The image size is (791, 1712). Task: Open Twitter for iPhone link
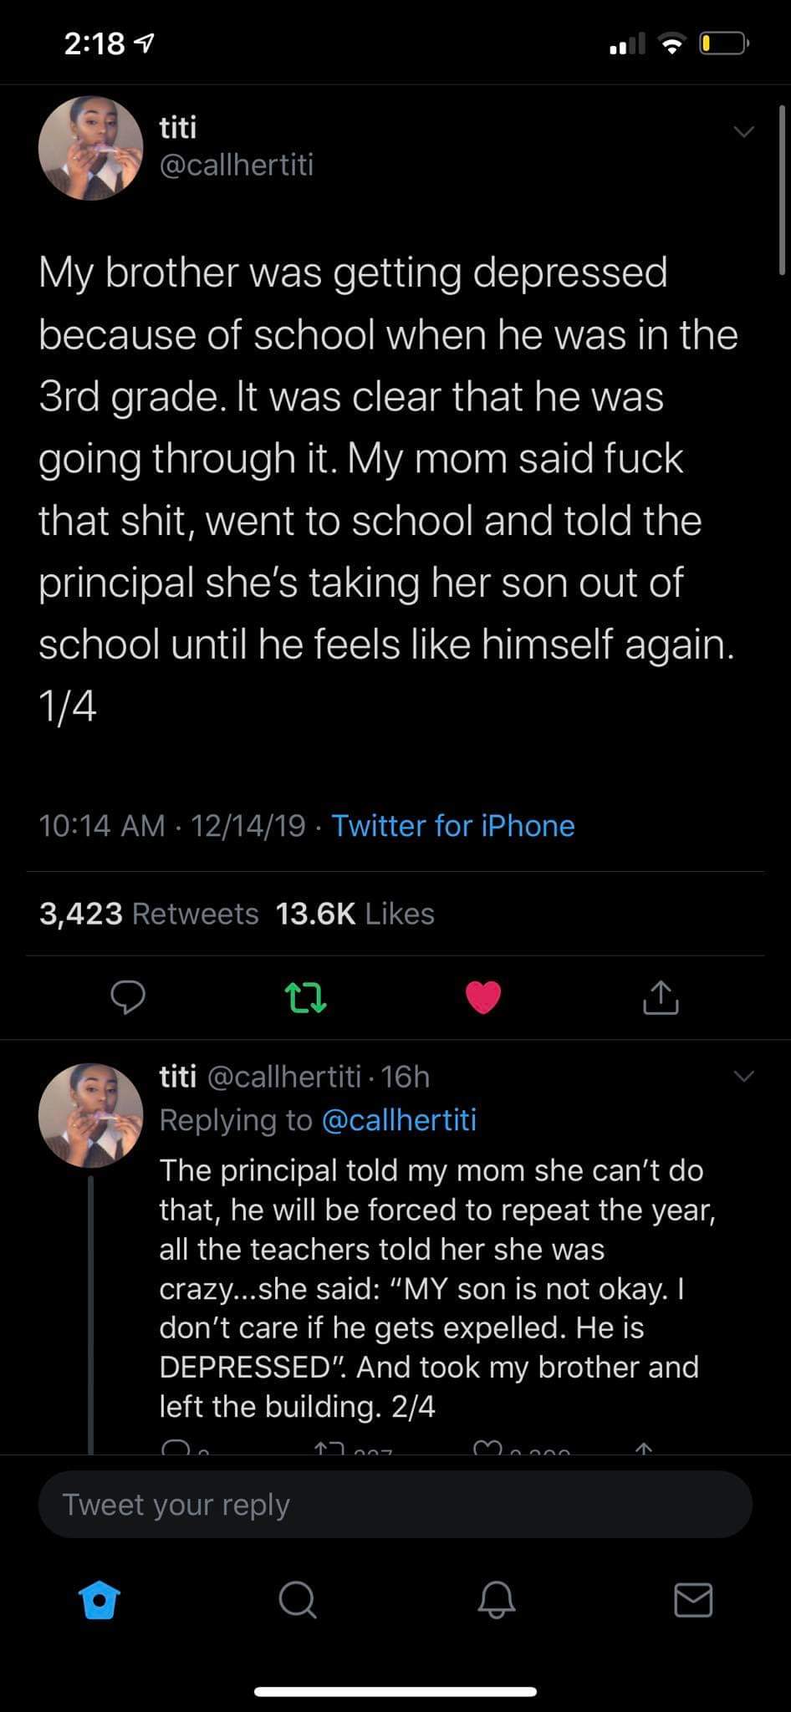point(453,826)
